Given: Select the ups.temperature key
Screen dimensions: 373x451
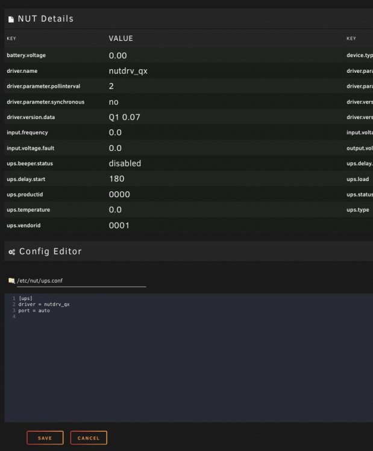Looking at the screenshot, I should click(x=28, y=210).
